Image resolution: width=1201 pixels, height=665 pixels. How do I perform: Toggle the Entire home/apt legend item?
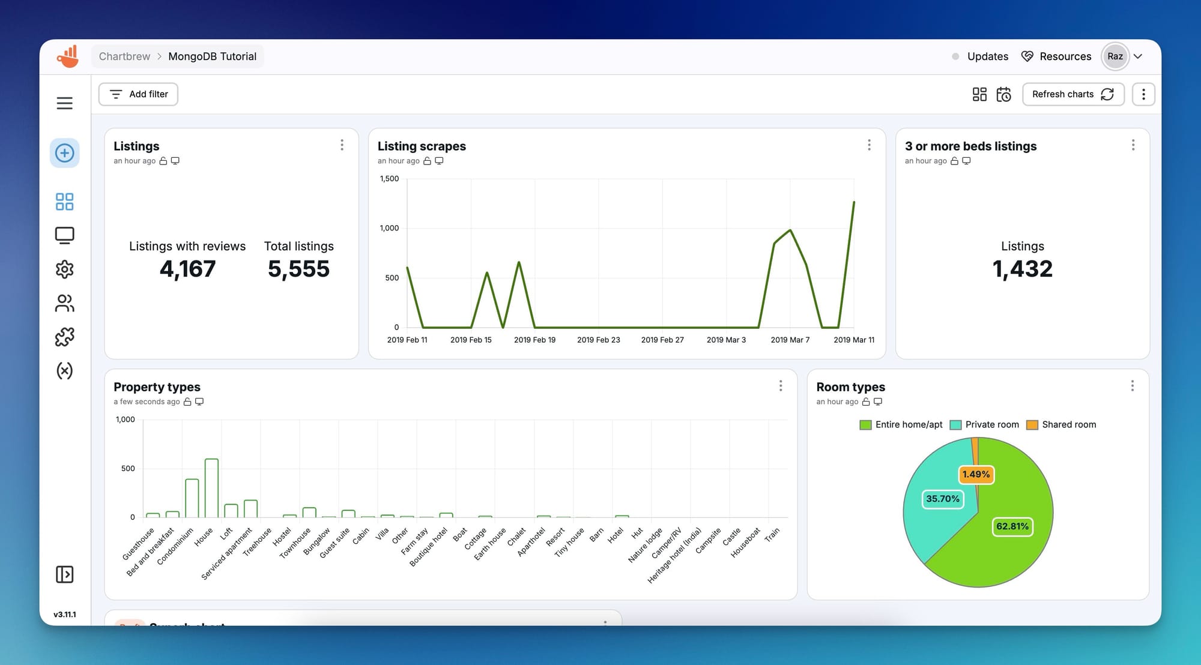[901, 424]
